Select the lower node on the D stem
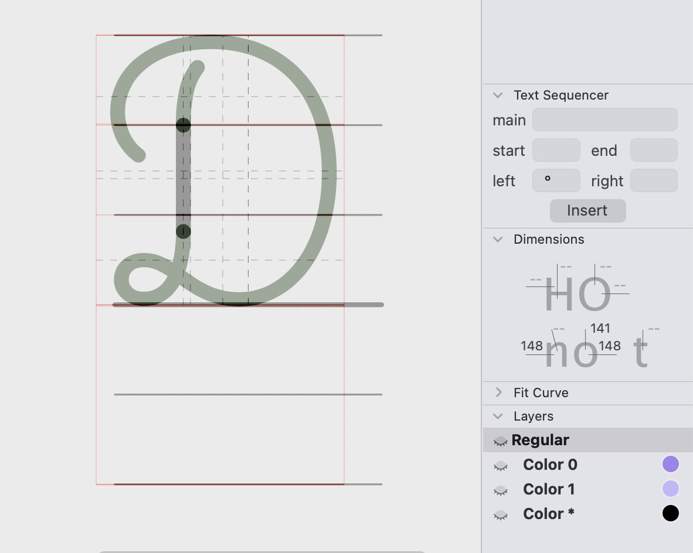The image size is (693, 553). (183, 231)
